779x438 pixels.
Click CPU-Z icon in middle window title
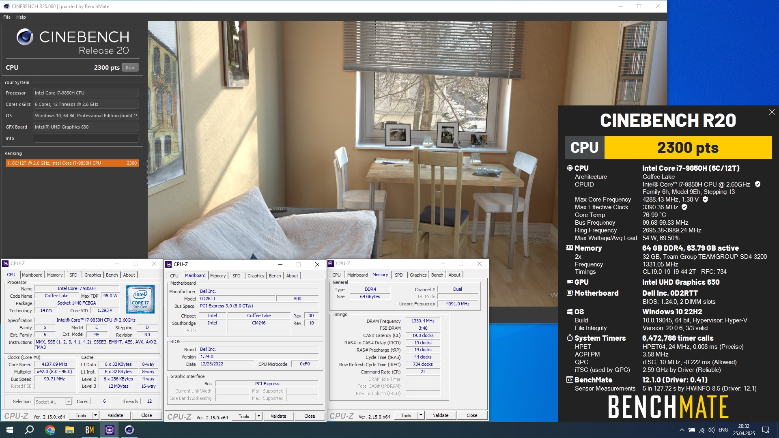coord(168,264)
